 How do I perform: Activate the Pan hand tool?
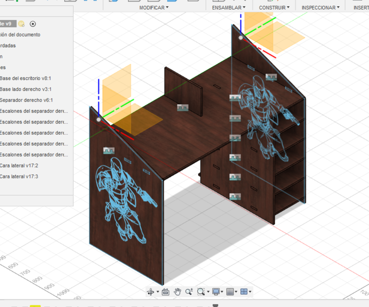pos(177,292)
